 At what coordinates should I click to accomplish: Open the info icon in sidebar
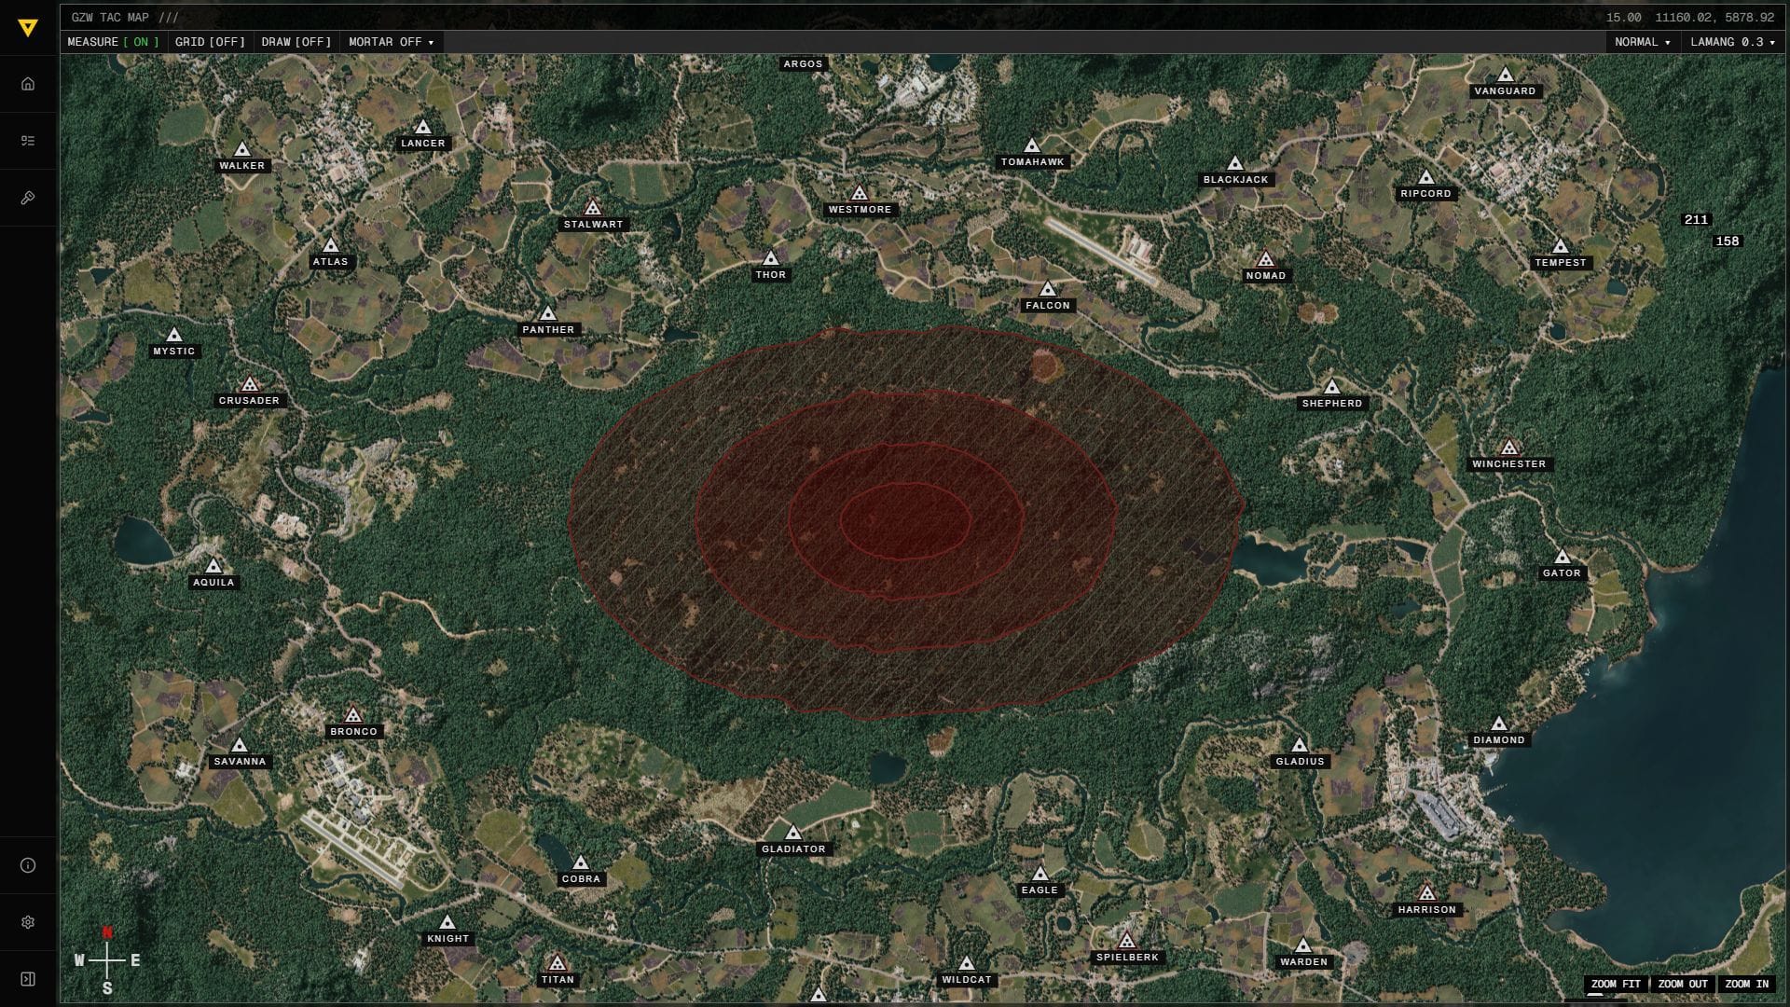(28, 865)
